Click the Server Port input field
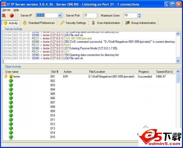This screenshot has height=148, width=183. (x=90, y=15)
